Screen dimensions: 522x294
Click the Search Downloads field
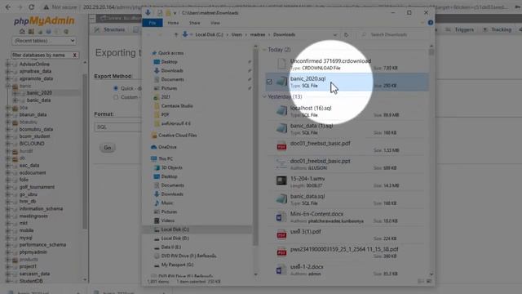click(x=392, y=34)
